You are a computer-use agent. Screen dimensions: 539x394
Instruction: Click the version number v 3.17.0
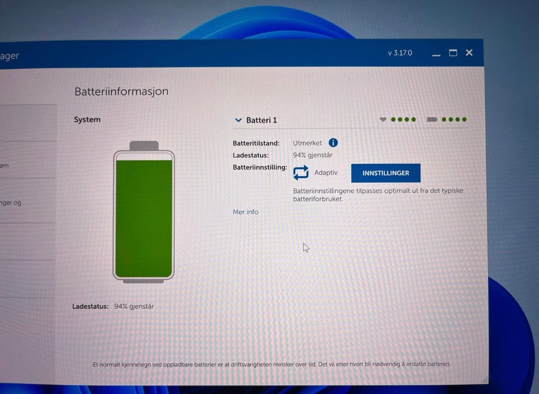point(400,53)
